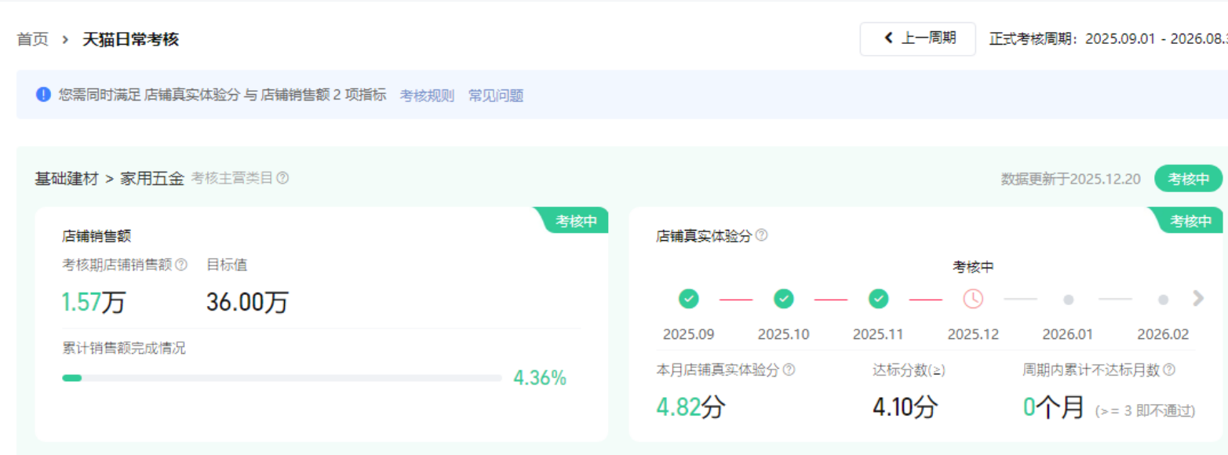Select the 2026.01 timeline dot

tap(1068, 300)
